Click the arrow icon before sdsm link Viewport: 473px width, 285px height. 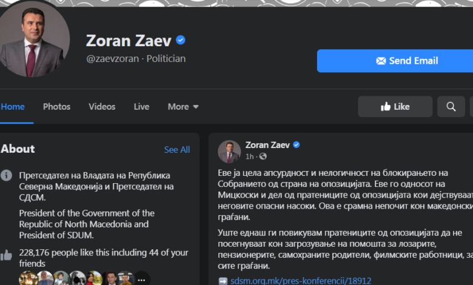point(223,281)
